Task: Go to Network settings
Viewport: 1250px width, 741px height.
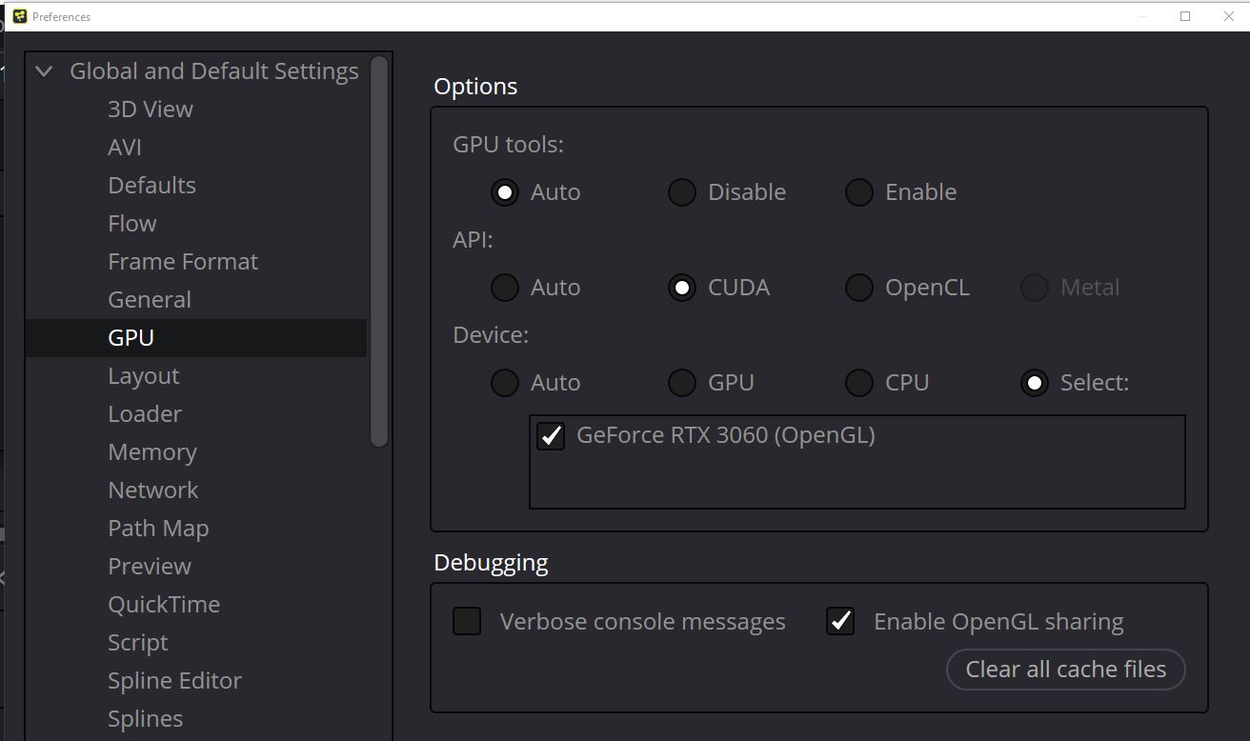Action: pos(153,491)
